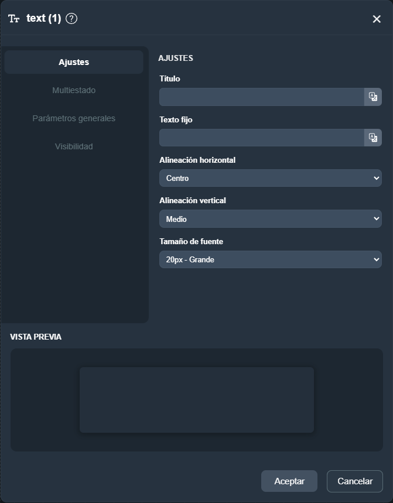Click the "text (1)" dialog title
This screenshot has height=503, width=393.
[43, 19]
